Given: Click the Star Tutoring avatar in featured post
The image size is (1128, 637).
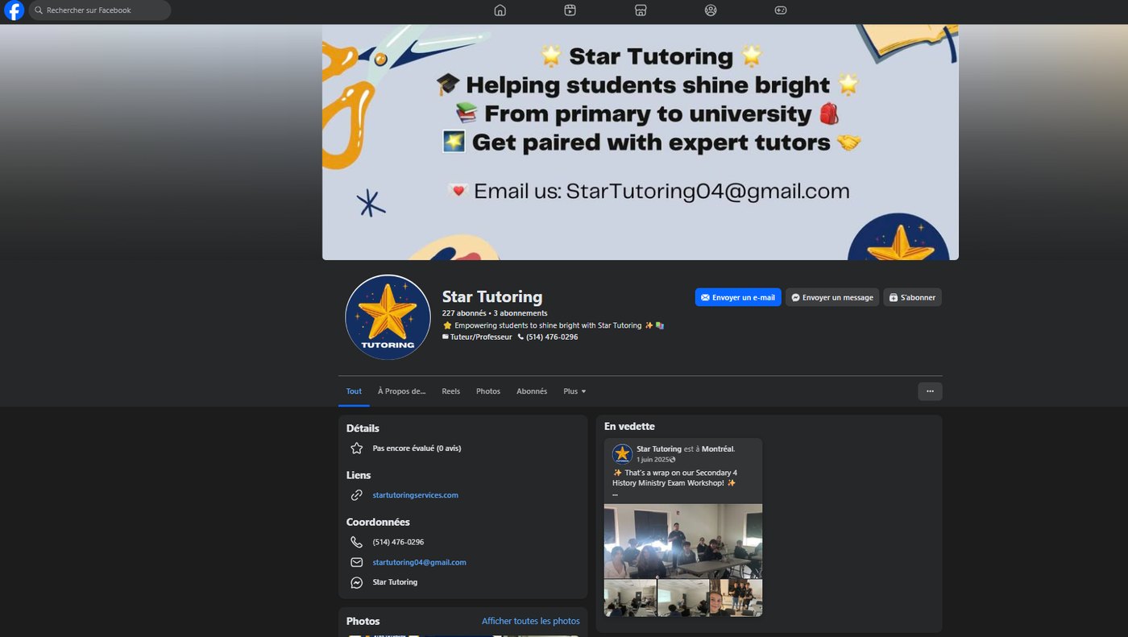Looking at the screenshot, I should [x=622, y=453].
